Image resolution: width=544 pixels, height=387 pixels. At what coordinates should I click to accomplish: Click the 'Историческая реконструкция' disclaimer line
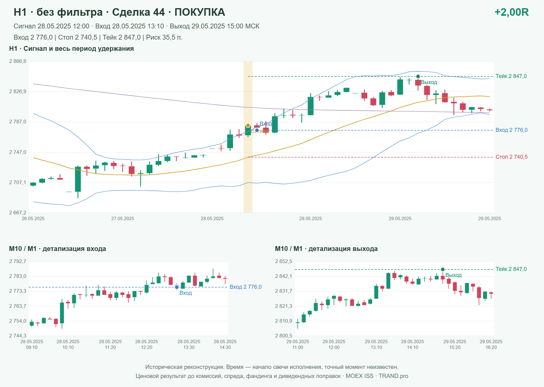[272, 367]
